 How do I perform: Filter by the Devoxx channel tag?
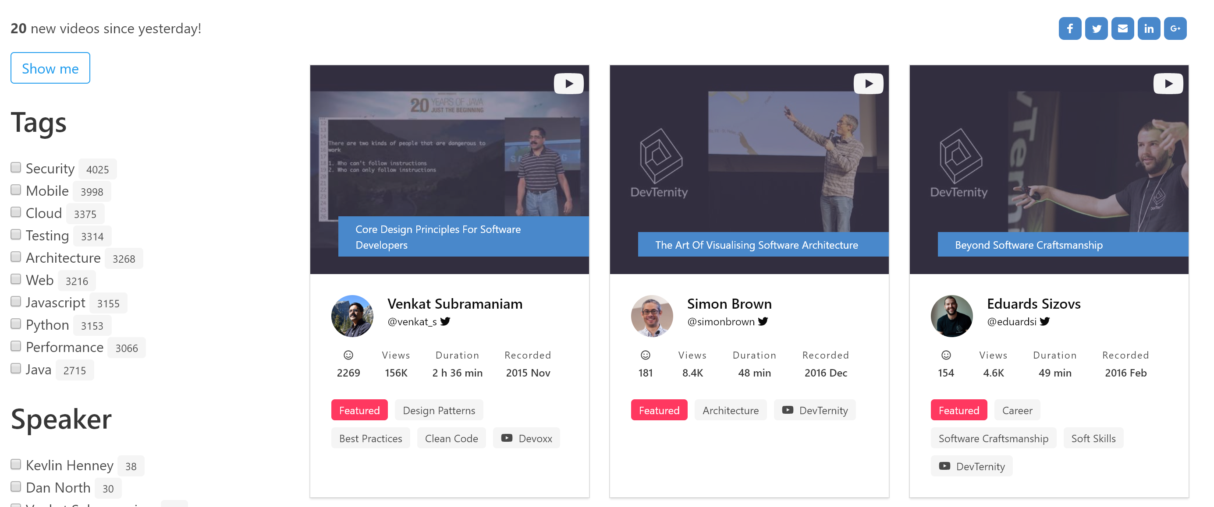[526, 438]
